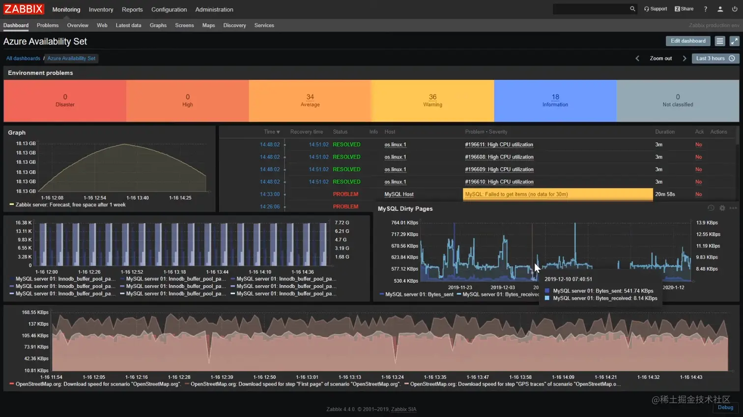This screenshot has width=743, height=417.
Task: Click the clock icon on MySQL Dirty Pages widget
Action: pos(710,208)
